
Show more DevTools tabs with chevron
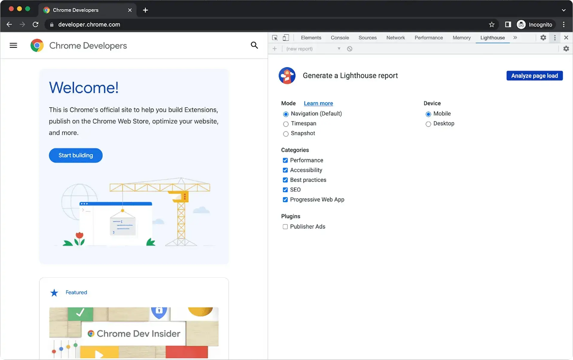coord(515,38)
